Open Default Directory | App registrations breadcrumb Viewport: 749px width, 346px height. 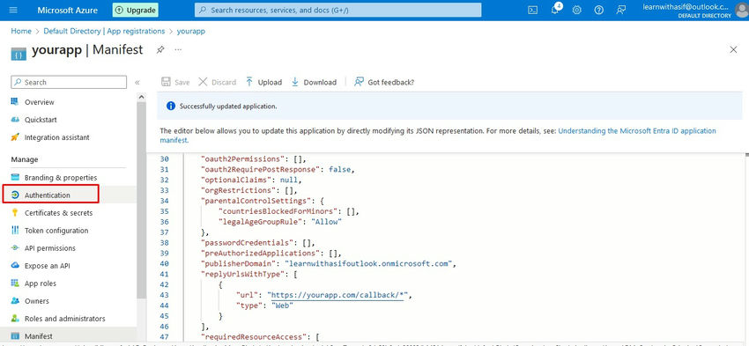pos(104,31)
